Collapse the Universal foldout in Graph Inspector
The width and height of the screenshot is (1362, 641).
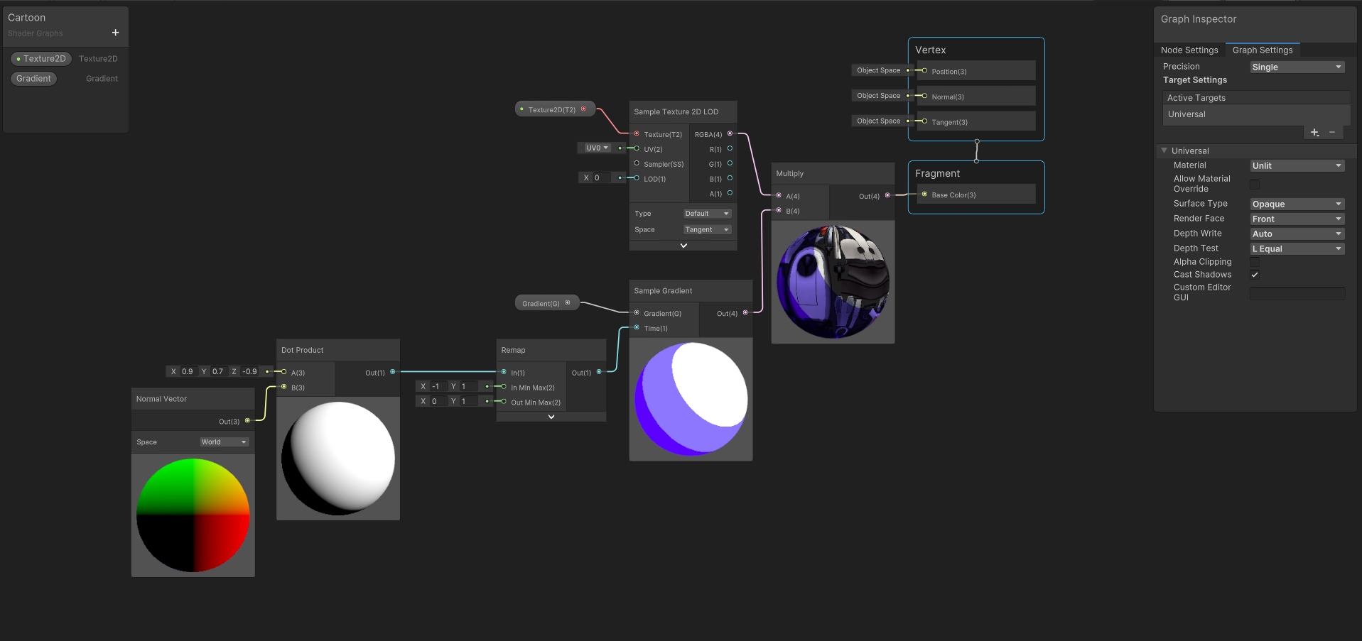tap(1164, 150)
